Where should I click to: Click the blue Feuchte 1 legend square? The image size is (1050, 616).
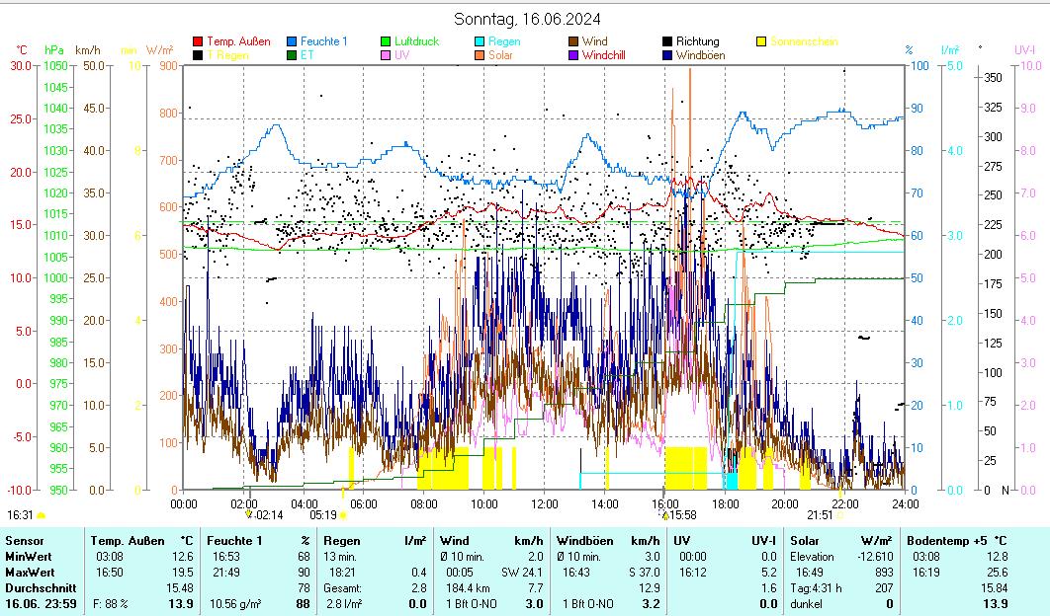(x=292, y=41)
